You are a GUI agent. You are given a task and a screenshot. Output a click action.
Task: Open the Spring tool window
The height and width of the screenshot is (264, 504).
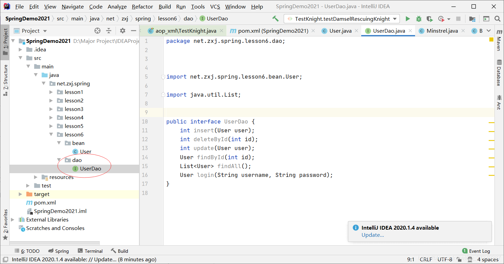pos(58,251)
